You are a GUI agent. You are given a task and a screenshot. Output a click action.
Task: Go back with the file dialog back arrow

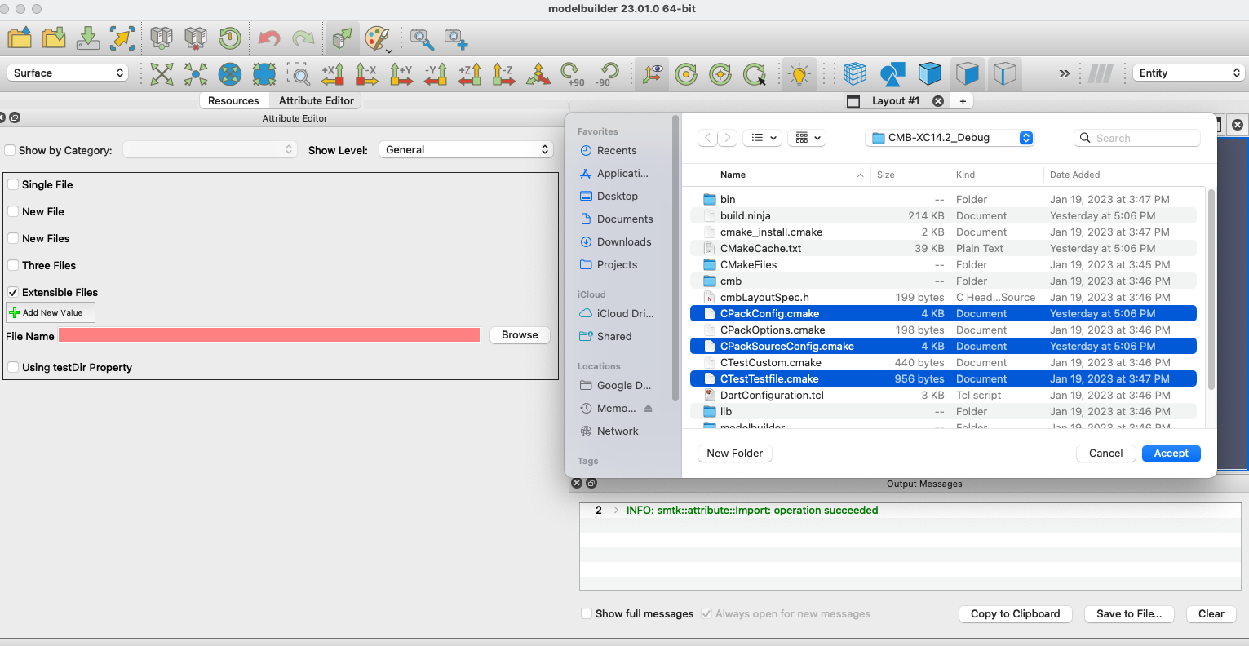pyautogui.click(x=708, y=138)
